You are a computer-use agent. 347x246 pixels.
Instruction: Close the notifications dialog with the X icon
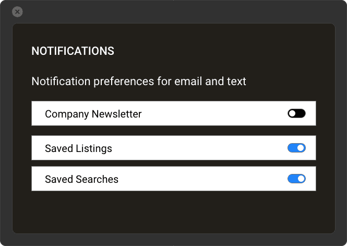tap(17, 11)
